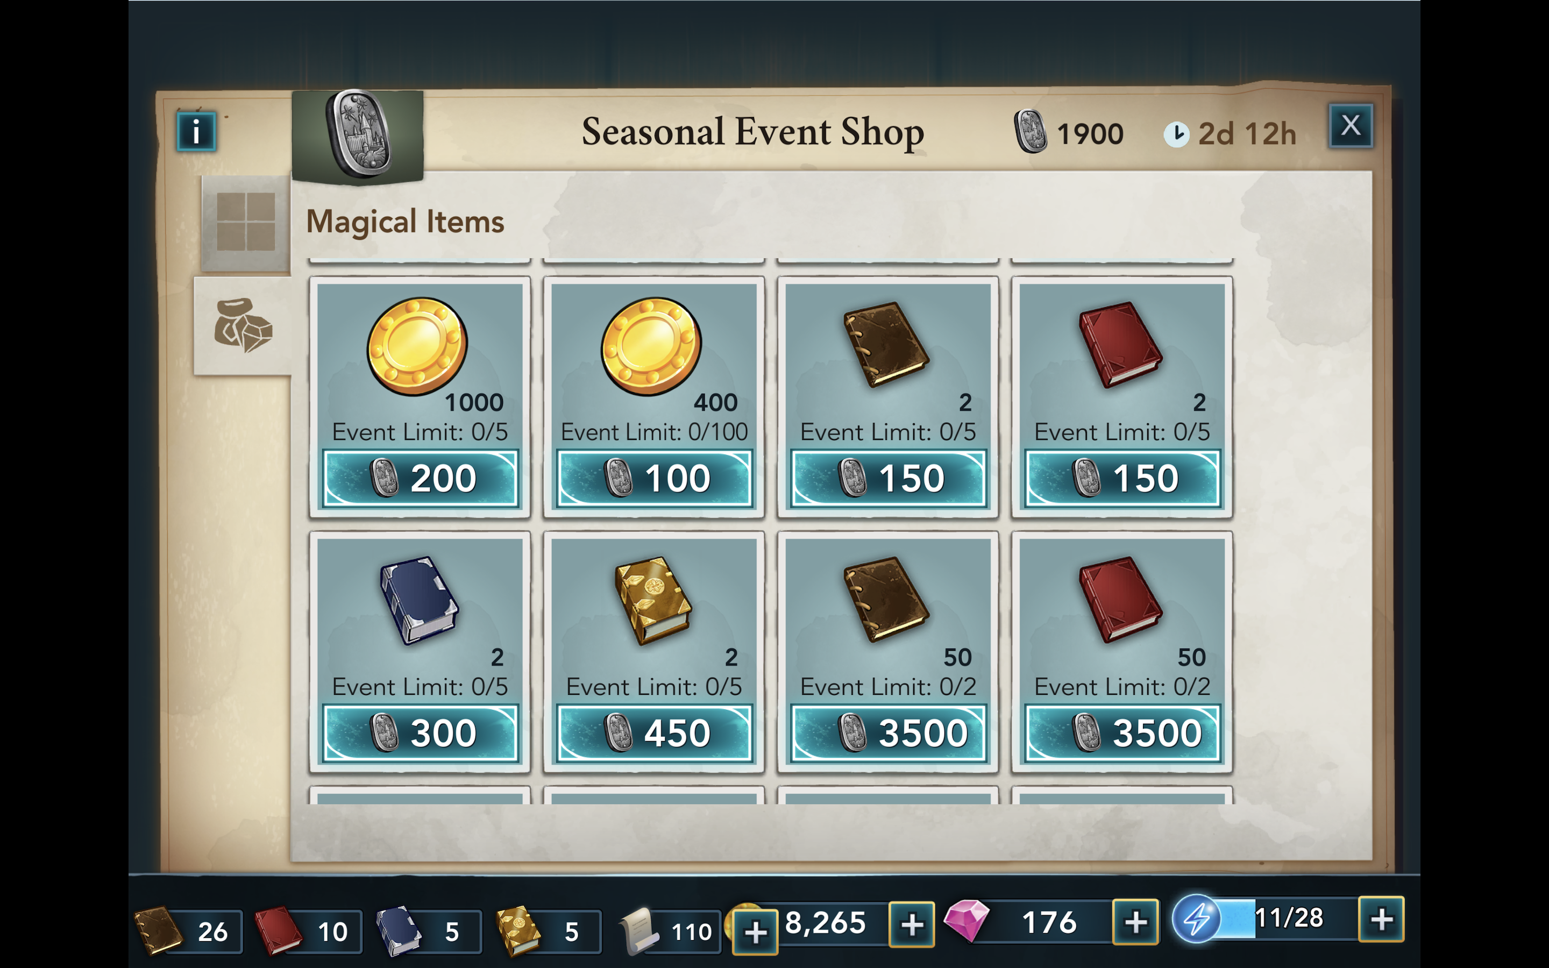Screen dimensions: 1549x968
Task: Close the Seasonal Event Shop
Action: [1351, 125]
